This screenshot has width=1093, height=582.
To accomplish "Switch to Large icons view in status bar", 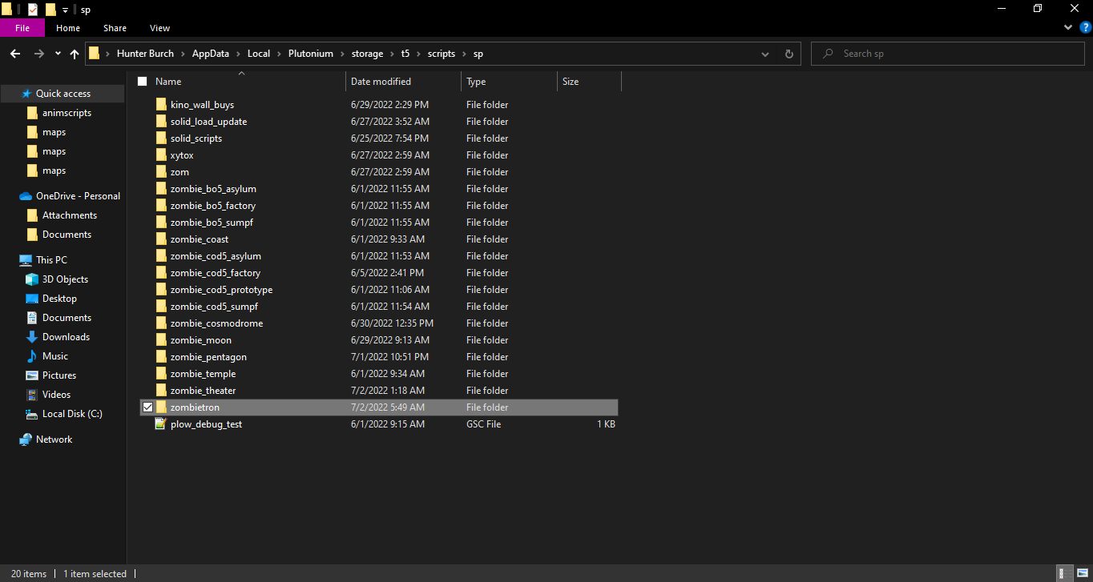I will [x=1081, y=573].
